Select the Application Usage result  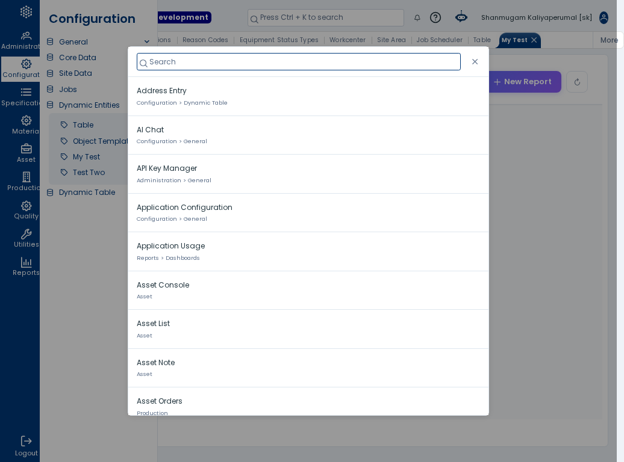pos(308,251)
